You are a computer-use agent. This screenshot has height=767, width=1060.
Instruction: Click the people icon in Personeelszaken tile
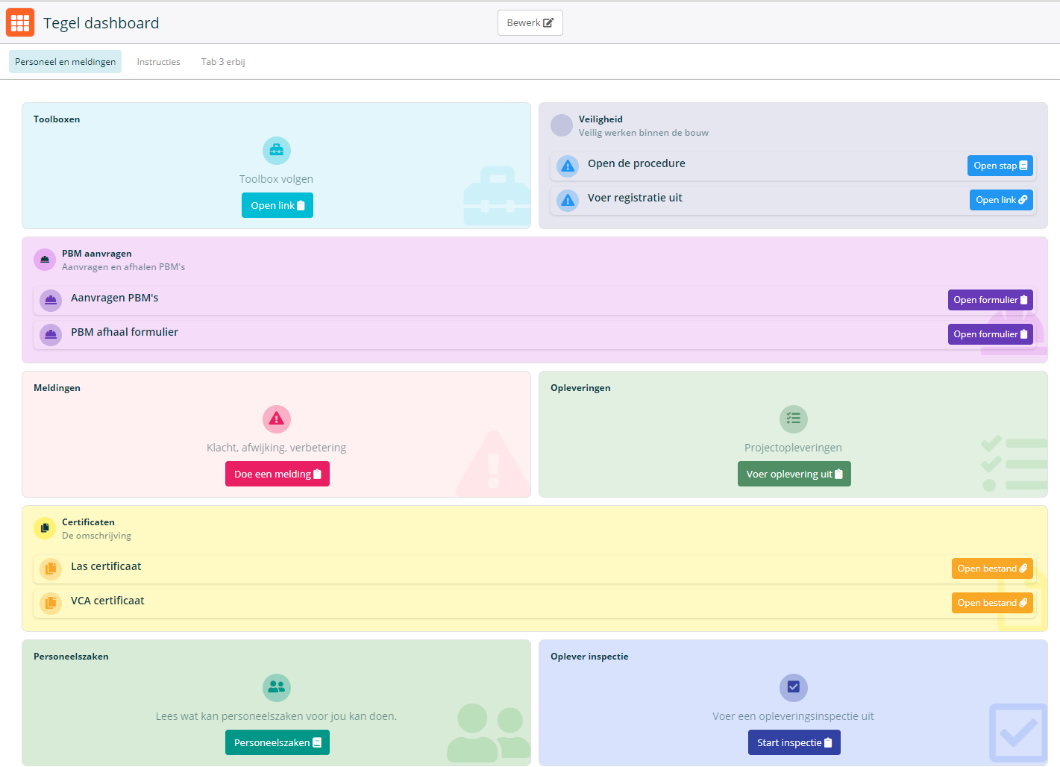click(276, 688)
